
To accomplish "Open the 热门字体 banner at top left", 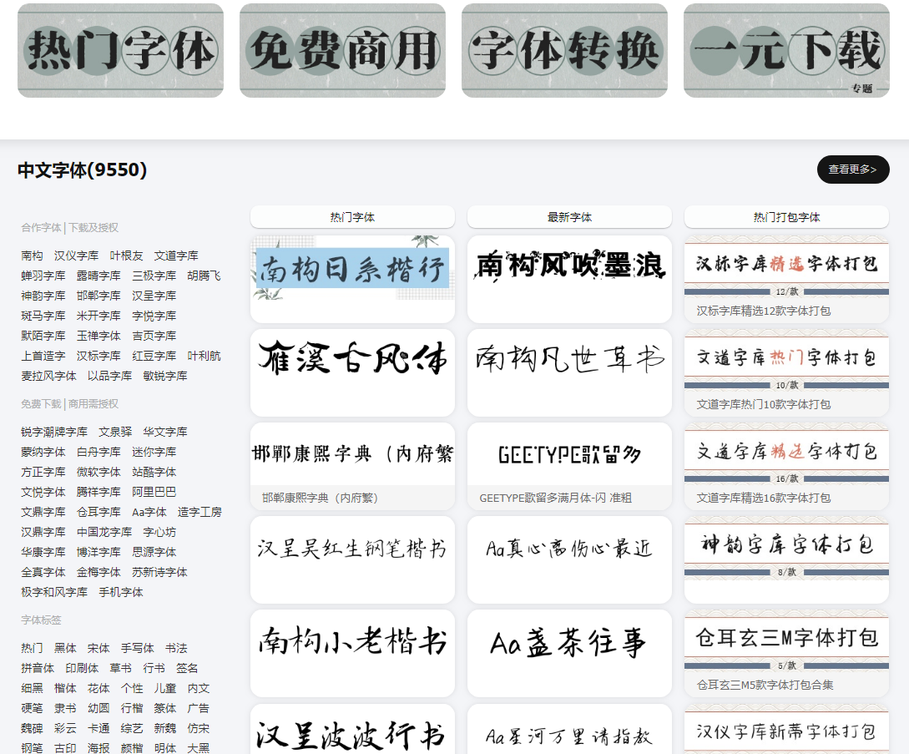I will click(x=119, y=49).
